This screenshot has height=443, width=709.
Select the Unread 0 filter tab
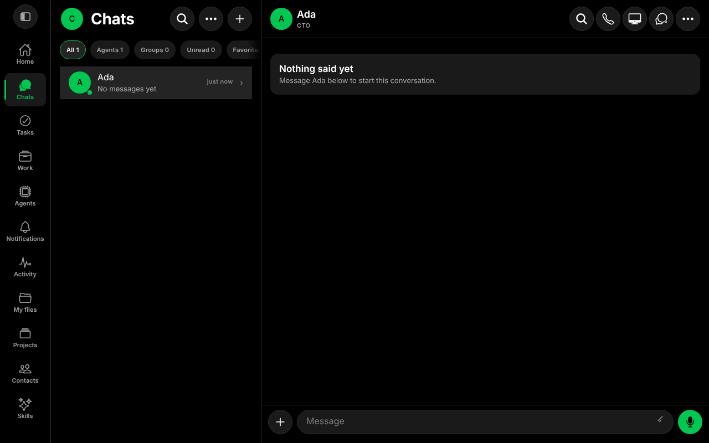click(201, 50)
